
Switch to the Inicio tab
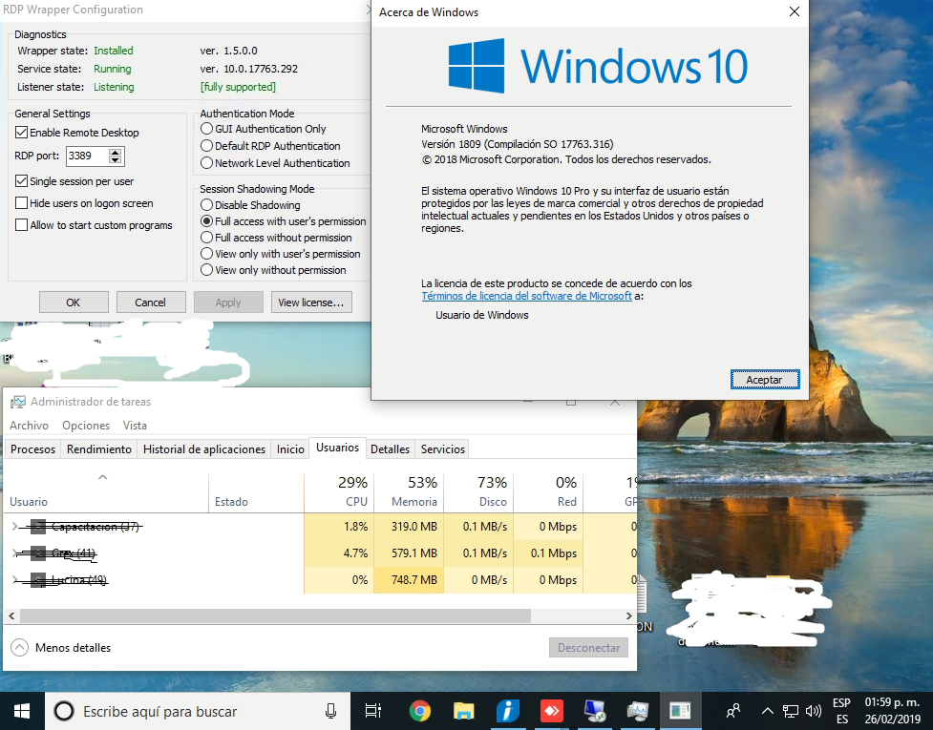[290, 449]
